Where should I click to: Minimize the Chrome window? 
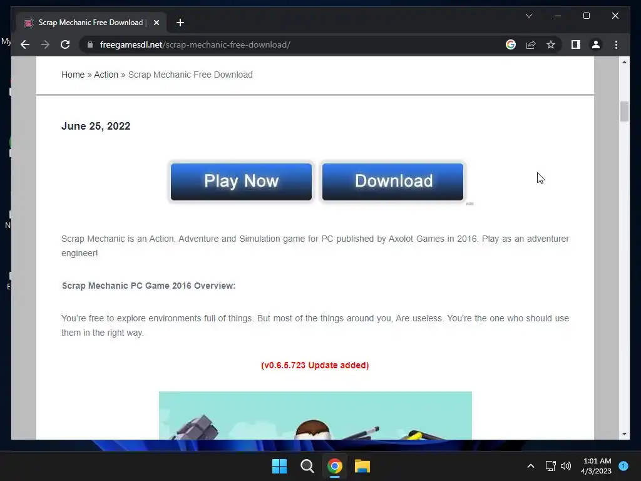[x=558, y=16]
